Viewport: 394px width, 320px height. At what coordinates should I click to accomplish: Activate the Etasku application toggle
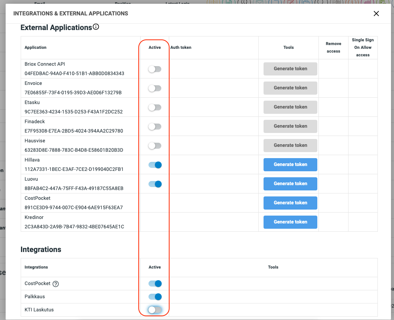coord(155,107)
